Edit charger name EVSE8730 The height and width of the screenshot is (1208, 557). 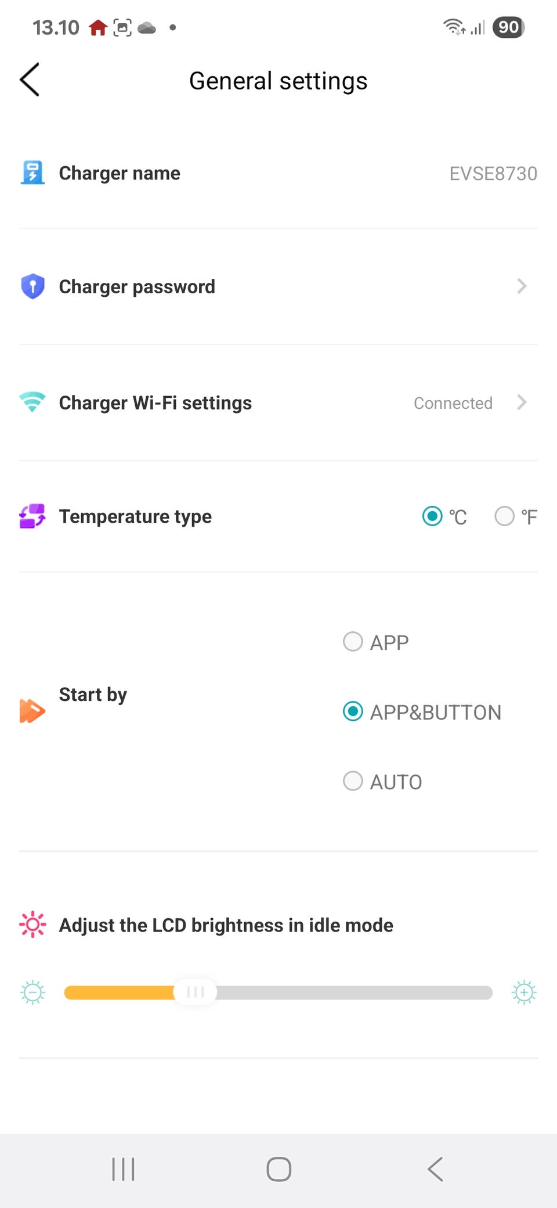pos(493,174)
